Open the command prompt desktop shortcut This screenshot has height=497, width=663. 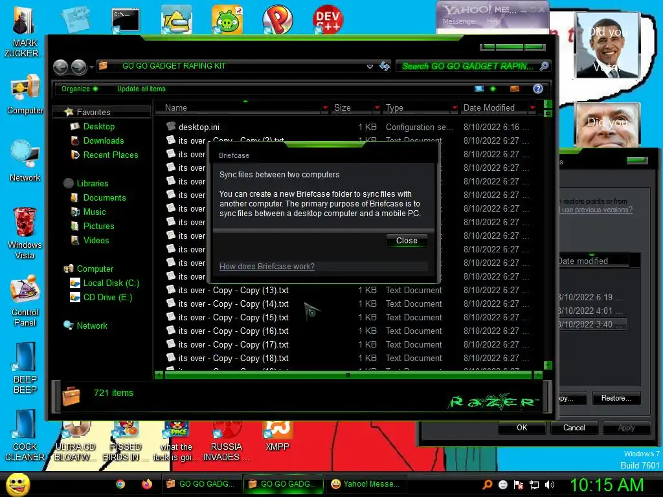(x=126, y=20)
